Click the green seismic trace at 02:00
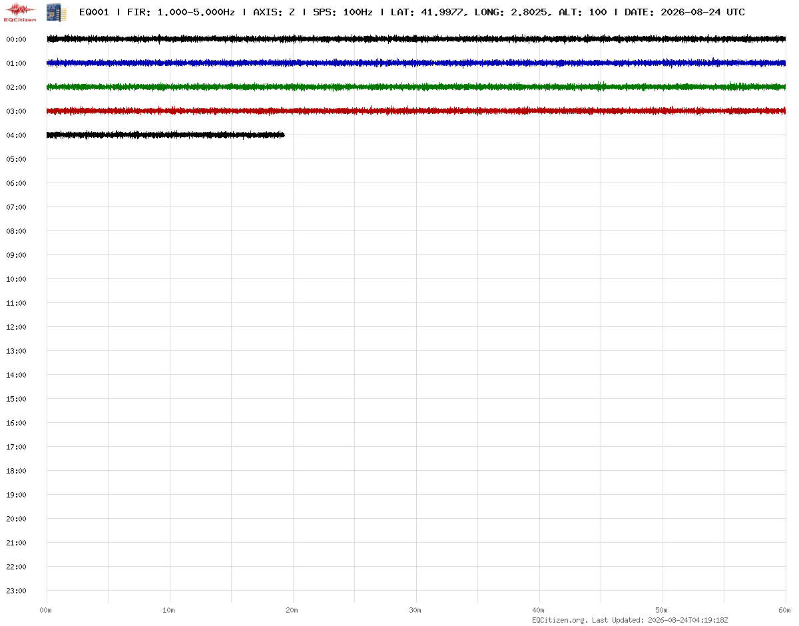Screen dimensions: 799x626 pyautogui.click(x=416, y=87)
